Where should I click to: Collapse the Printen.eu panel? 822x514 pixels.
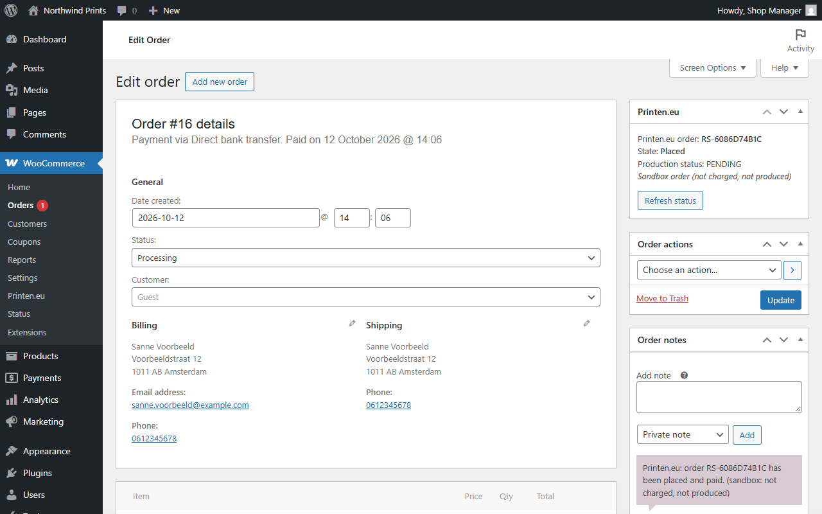(x=800, y=112)
